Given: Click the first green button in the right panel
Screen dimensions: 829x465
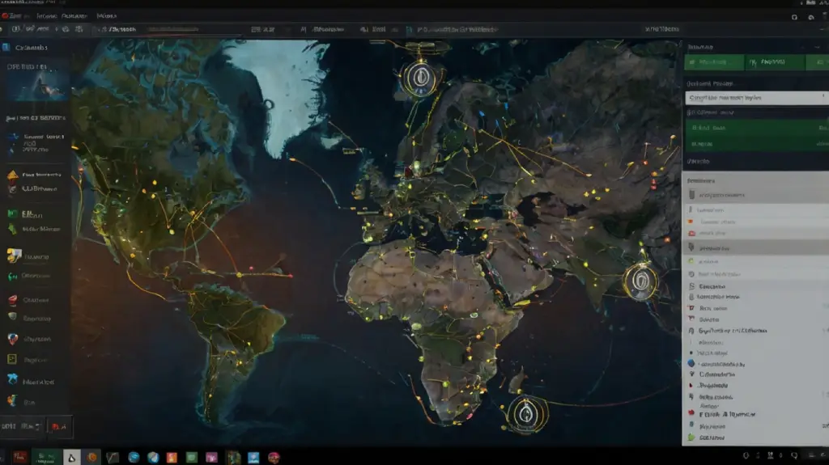Looking at the screenshot, I should tap(712, 62).
